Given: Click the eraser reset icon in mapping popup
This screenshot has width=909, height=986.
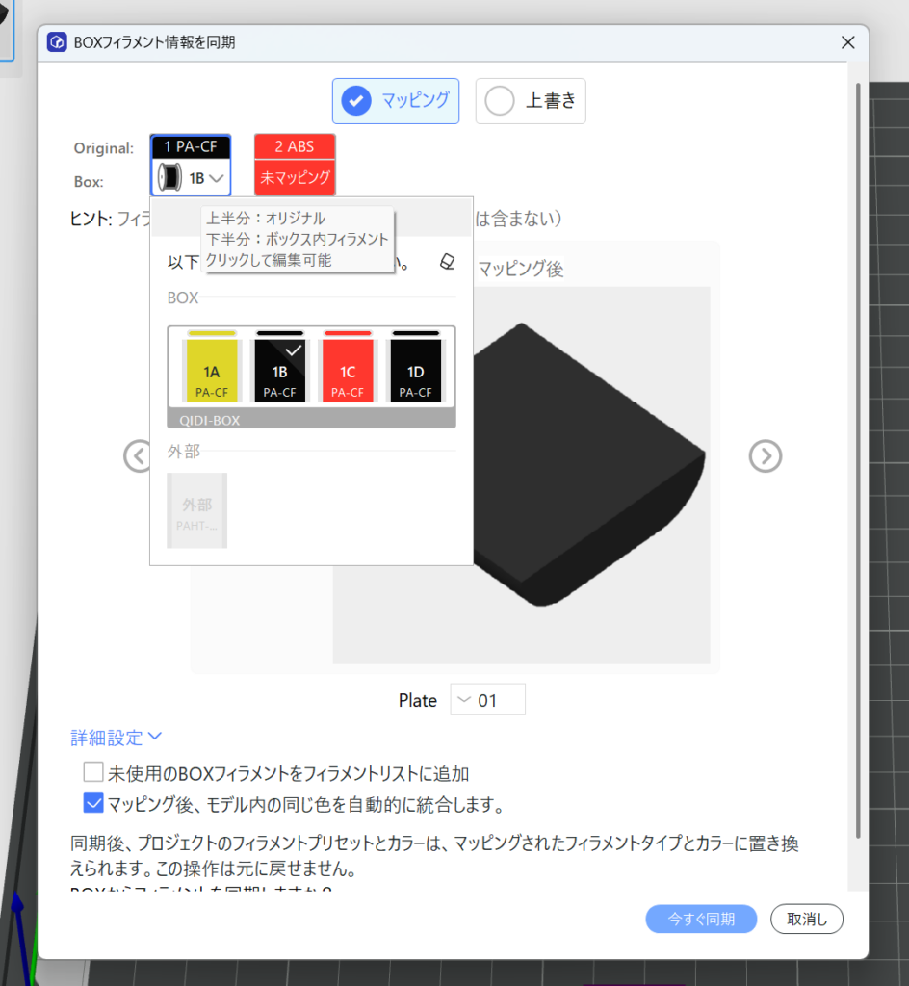Looking at the screenshot, I should (446, 262).
